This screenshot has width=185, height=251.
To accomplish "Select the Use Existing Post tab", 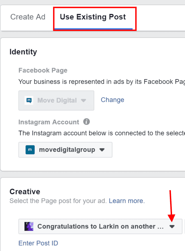I will point(93,17).
